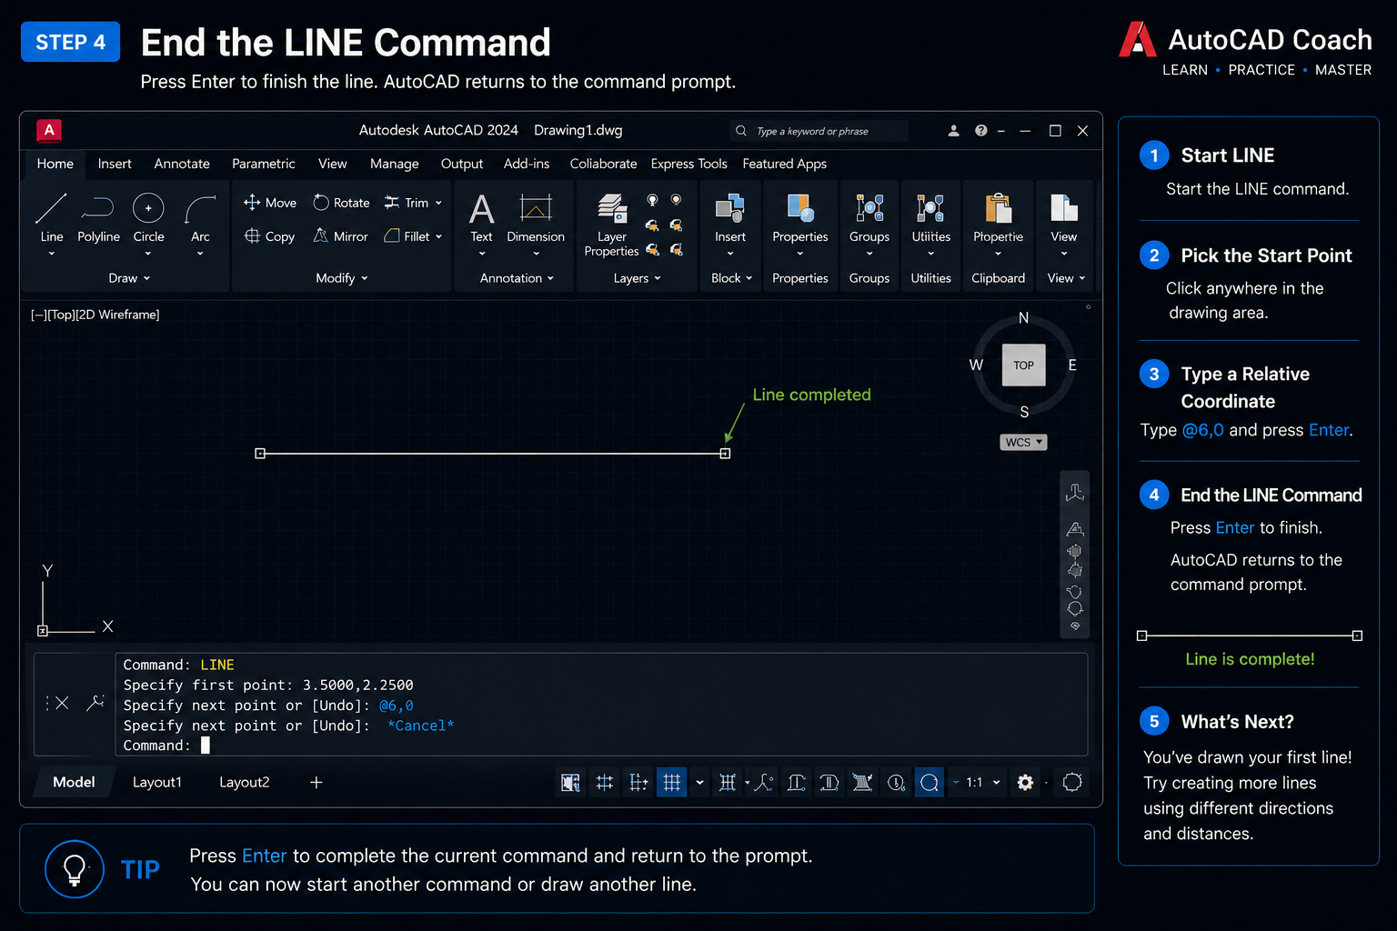The height and width of the screenshot is (931, 1397).
Task: Open Layer Properties manager
Action: (x=612, y=224)
